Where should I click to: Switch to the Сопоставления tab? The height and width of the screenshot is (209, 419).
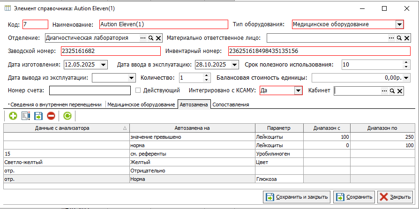[x=231, y=105]
